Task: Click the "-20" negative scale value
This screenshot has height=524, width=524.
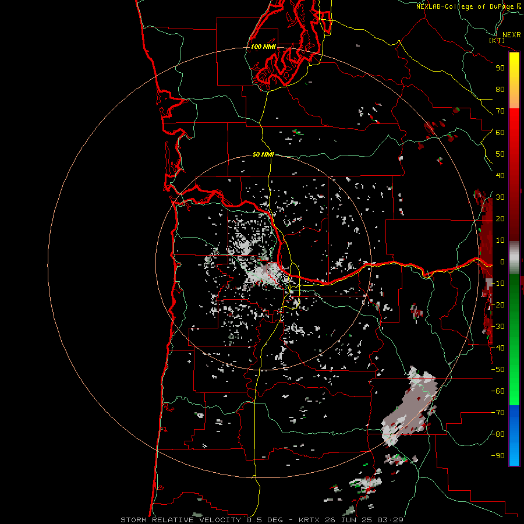Action: click(x=498, y=305)
